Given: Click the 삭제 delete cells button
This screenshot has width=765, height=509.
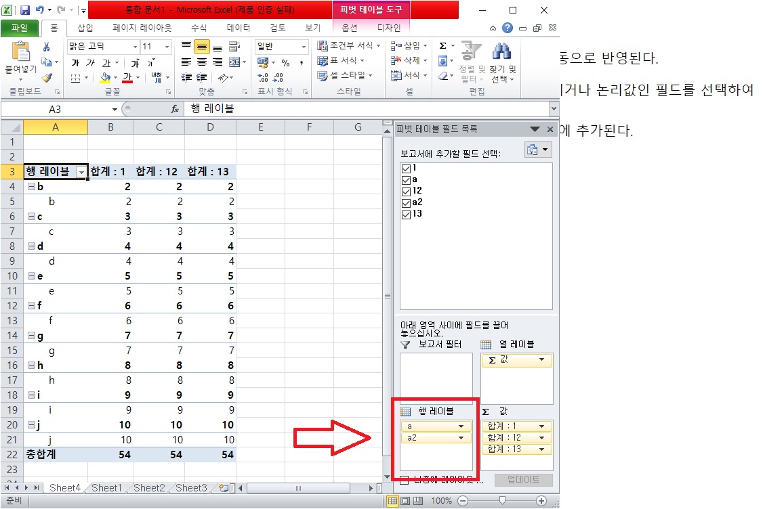Looking at the screenshot, I should coord(409,60).
